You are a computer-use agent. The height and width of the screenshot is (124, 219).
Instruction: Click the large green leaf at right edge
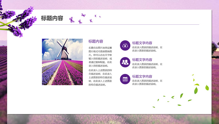[x=207, y=88]
